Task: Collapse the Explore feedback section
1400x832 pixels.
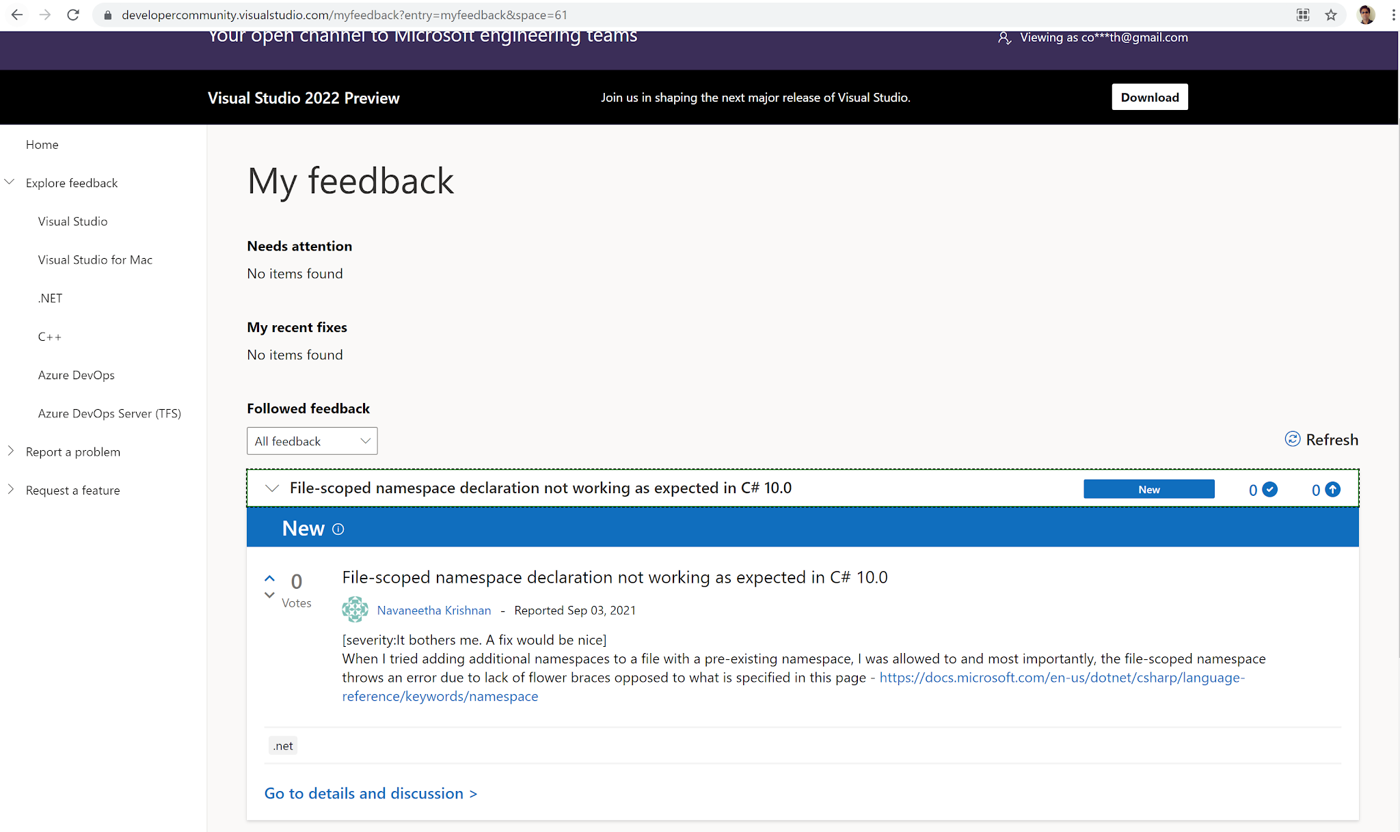Action: pyautogui.click(x=10, y=182)
